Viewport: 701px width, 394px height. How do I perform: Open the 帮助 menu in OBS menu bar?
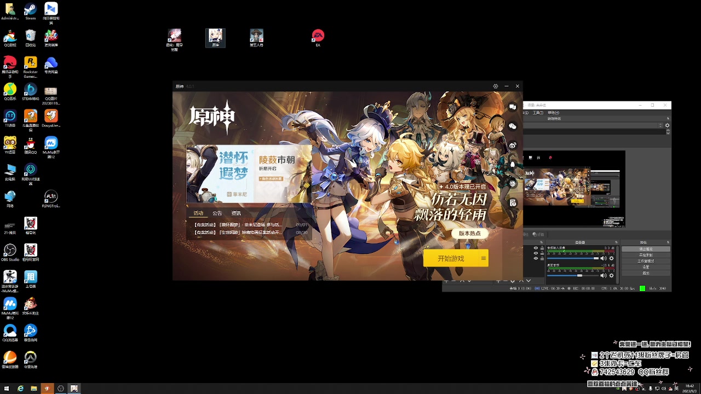tap(553, 112)
